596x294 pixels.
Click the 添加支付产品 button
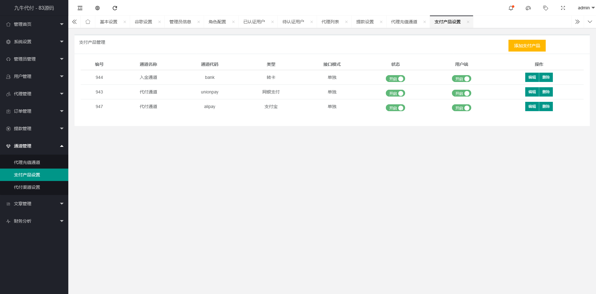[527, 46]
